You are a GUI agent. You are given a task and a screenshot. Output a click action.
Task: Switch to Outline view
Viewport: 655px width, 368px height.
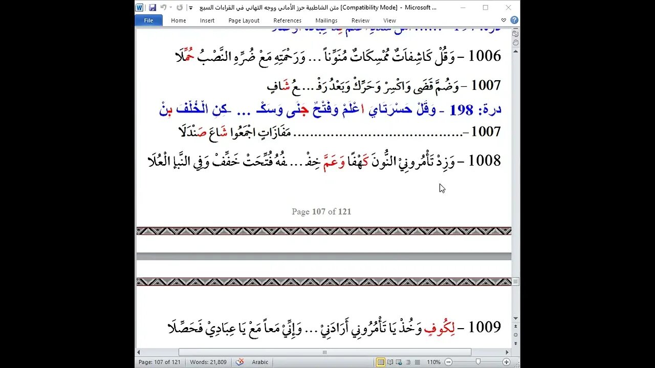tap(407, 362)
